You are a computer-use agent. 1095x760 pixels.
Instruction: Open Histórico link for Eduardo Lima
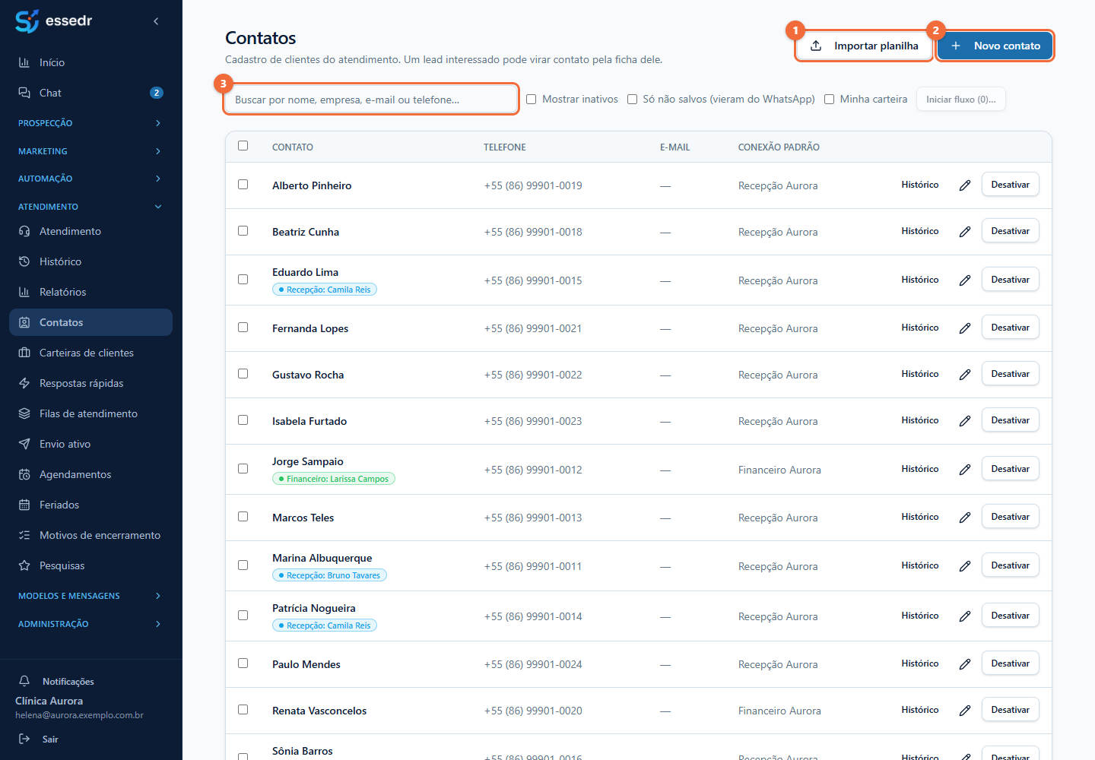point(920,280)
